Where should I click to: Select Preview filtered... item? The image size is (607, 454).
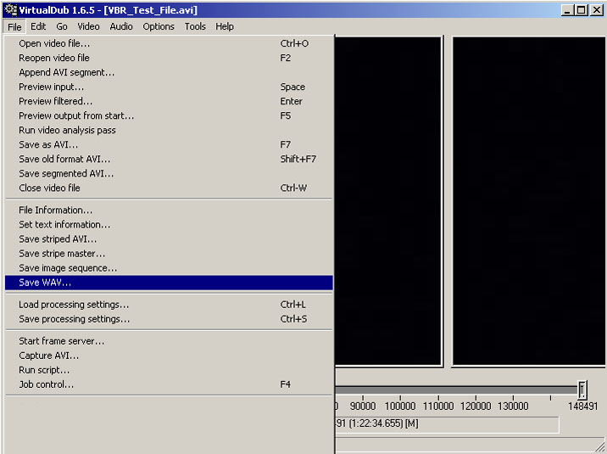coord(169,101)
